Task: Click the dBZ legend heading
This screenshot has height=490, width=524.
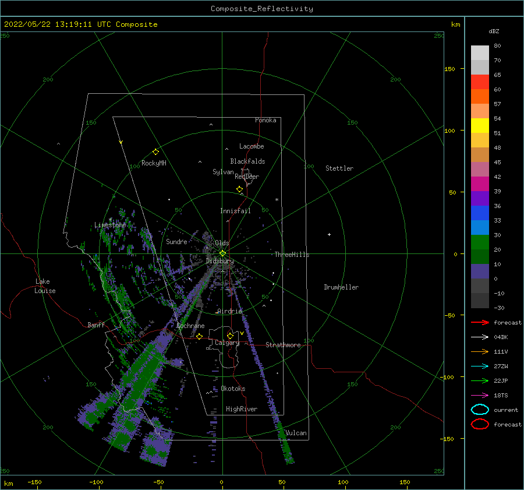Action: point(494,31)
